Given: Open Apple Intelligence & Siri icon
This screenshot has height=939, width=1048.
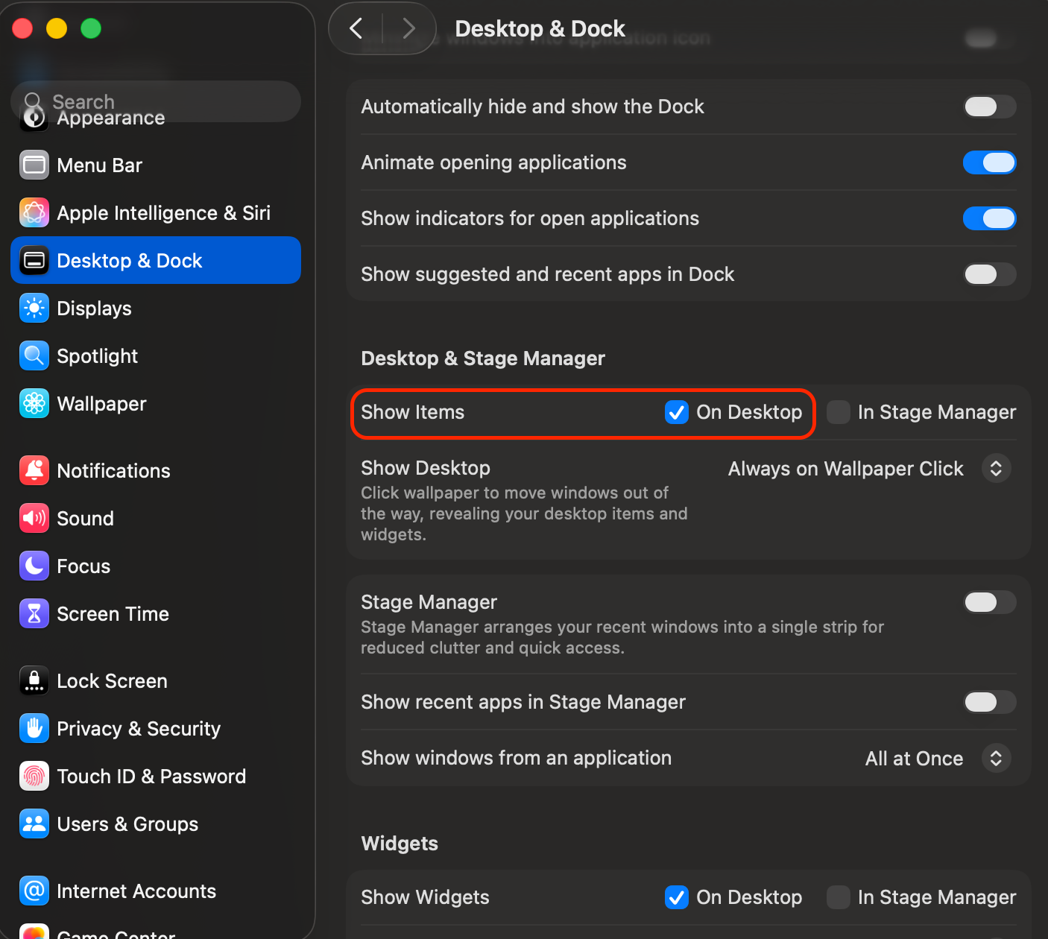Looking at the screenshot, I should (x=34, y=212).
